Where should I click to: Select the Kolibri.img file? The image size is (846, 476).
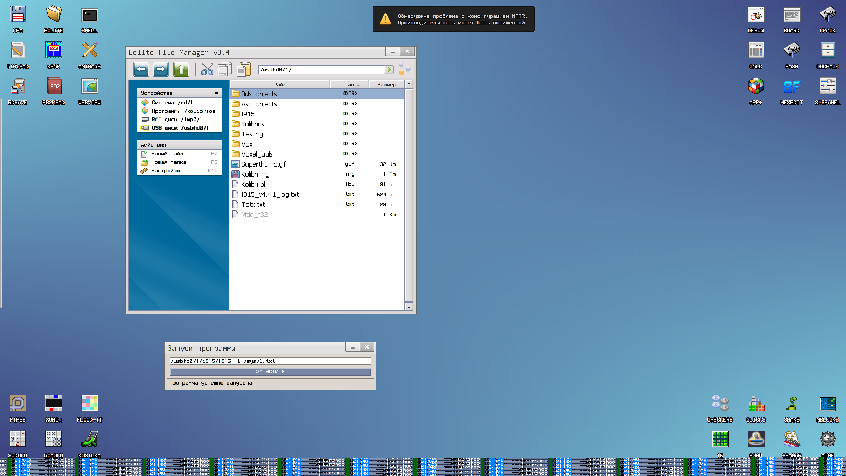[255, 175]
